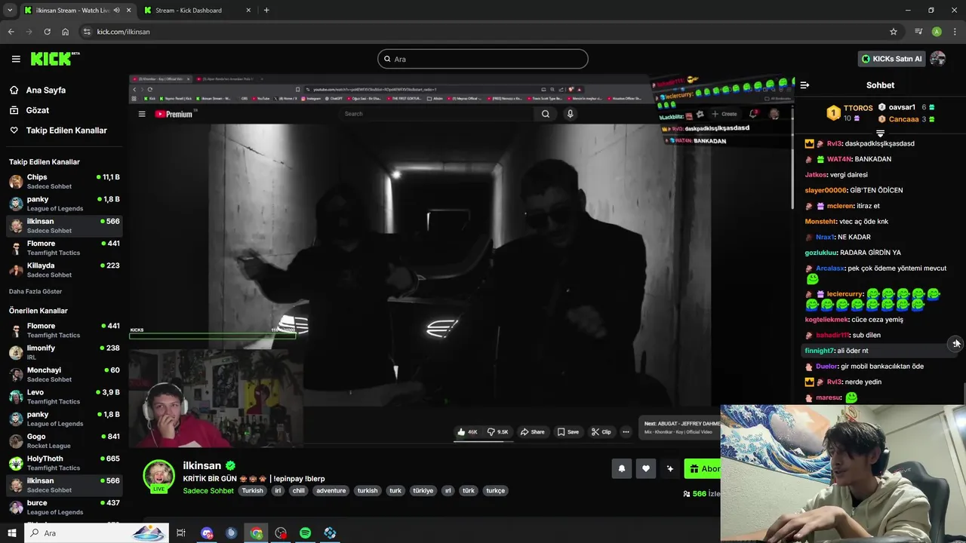Viewport: 966px width, 543px height.
Task: Select the adventure tag
Action: coord(331,490)
